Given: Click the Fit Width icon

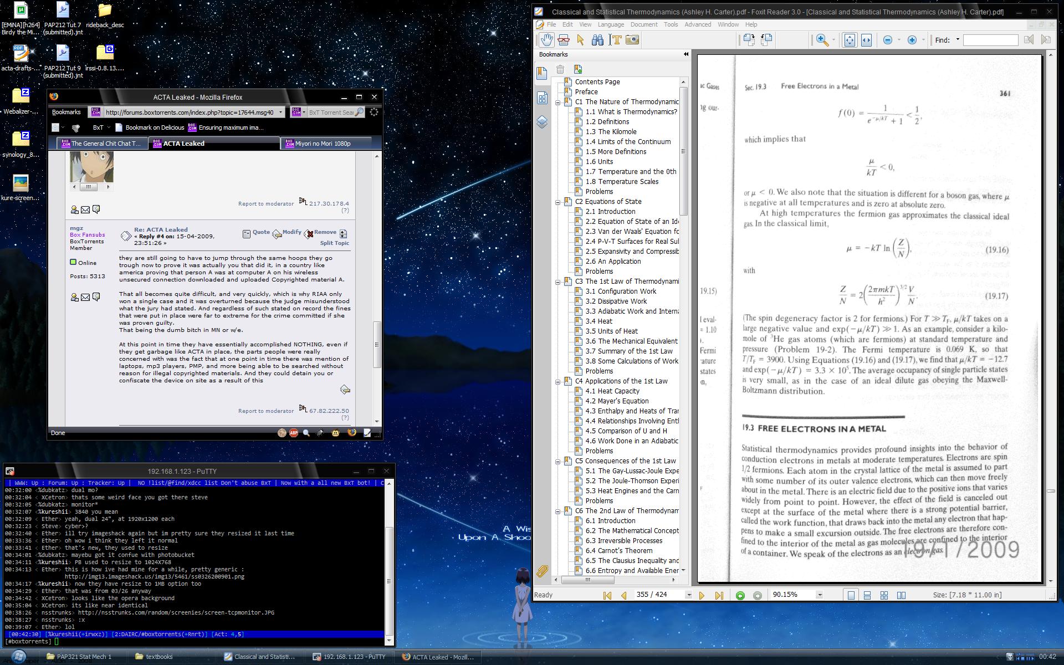Looking at the screenshot, I should tap(866, 40).
